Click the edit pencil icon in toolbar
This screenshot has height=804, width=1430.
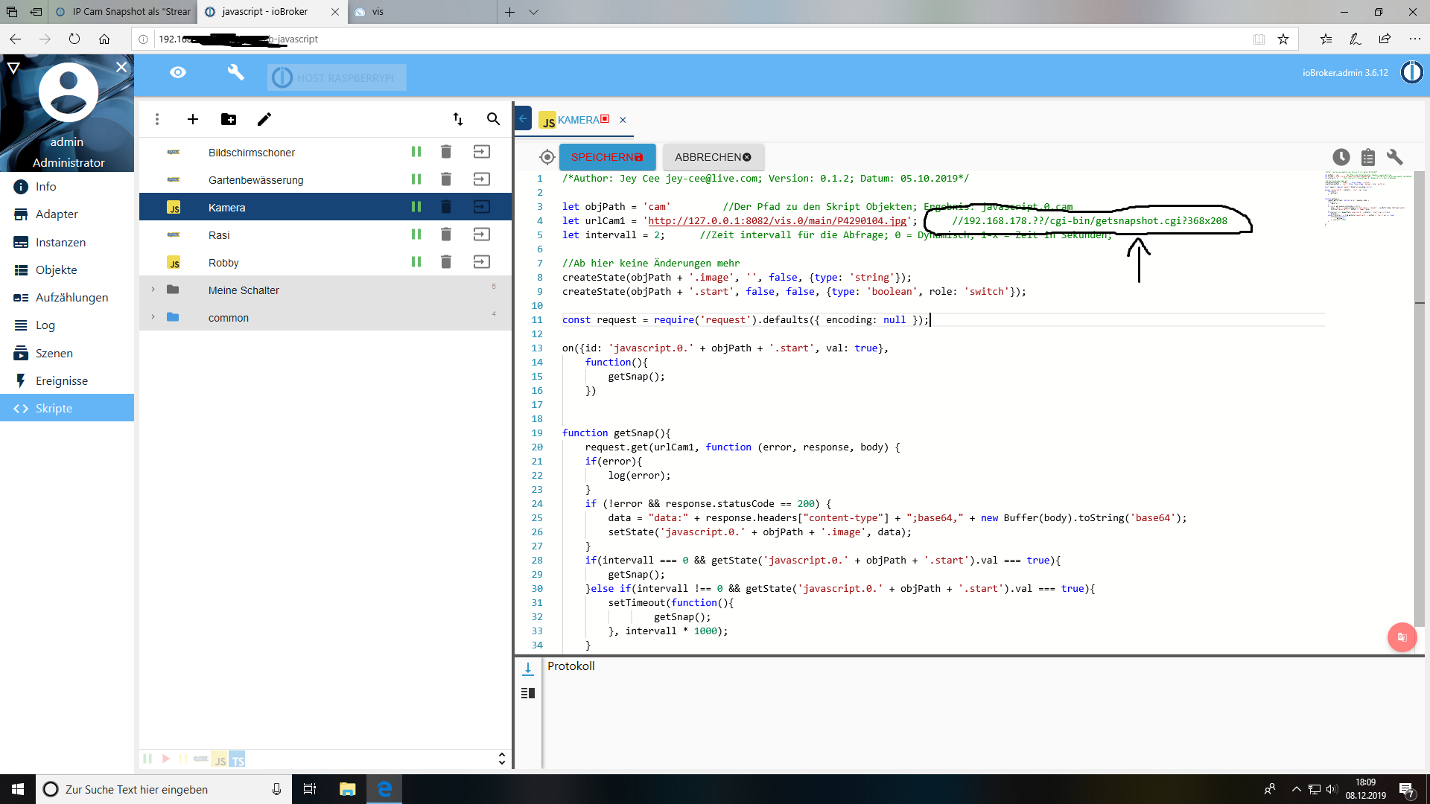[x=264, y=119]
